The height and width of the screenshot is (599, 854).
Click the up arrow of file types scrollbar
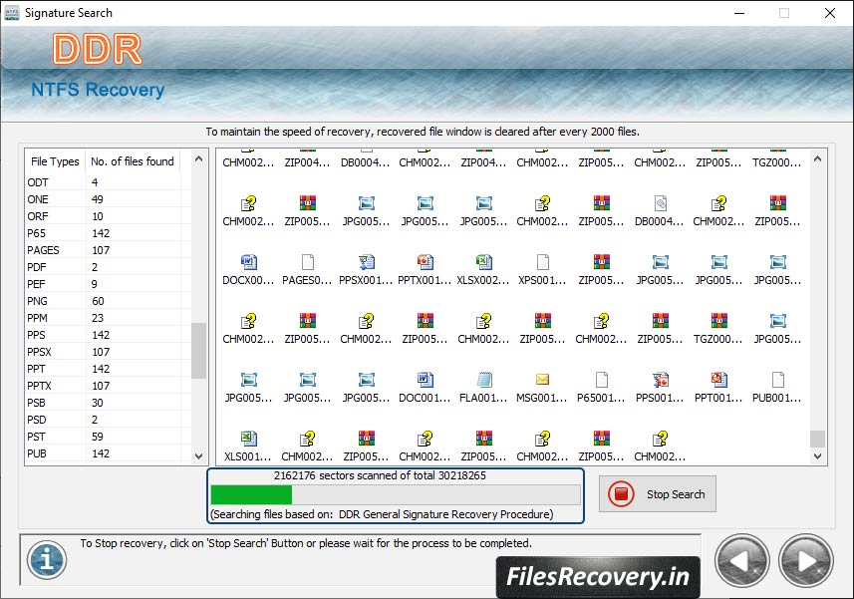coord(198,159)
